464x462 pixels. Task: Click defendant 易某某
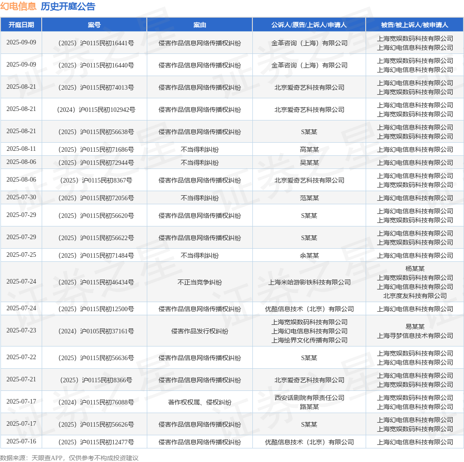[415, 327]
